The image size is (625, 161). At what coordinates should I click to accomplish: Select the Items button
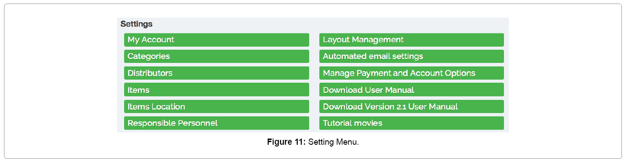coord(216,90)
